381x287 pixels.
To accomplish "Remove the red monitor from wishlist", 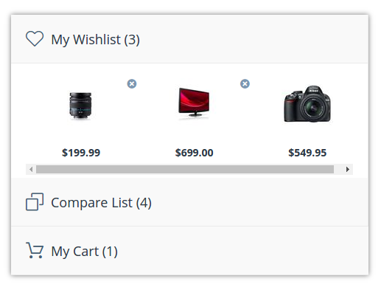I will [x=245, y=84].
